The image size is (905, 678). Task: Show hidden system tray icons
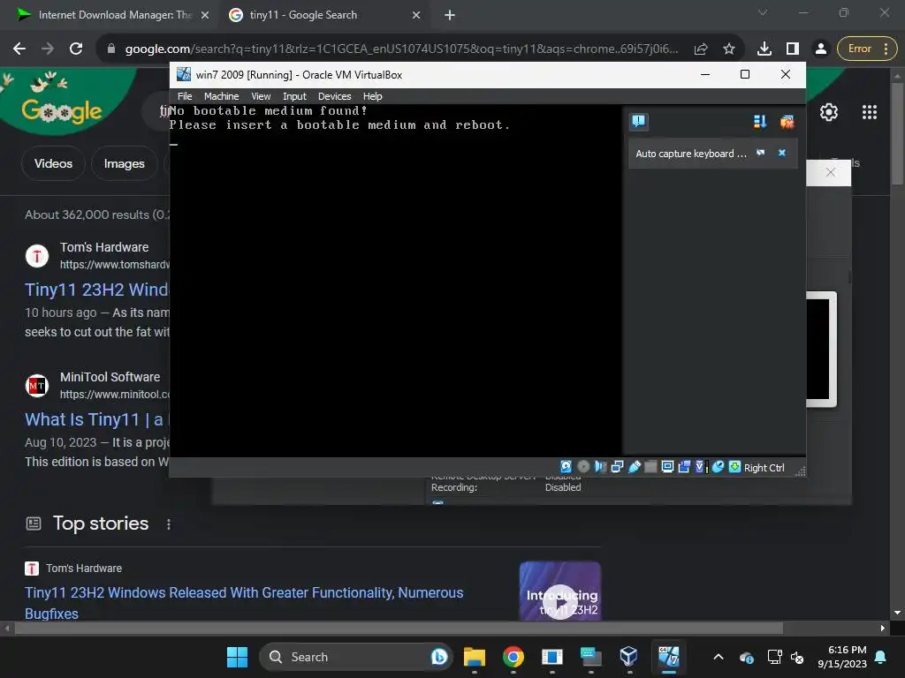point(719,657)
